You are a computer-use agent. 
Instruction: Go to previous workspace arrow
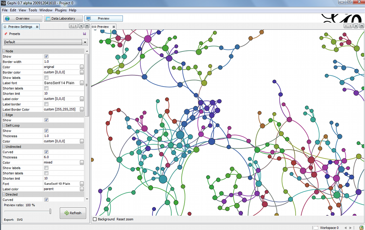346,228
